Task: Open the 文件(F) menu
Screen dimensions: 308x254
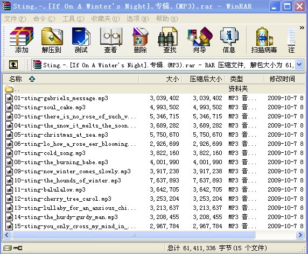Action: (15, 19)
